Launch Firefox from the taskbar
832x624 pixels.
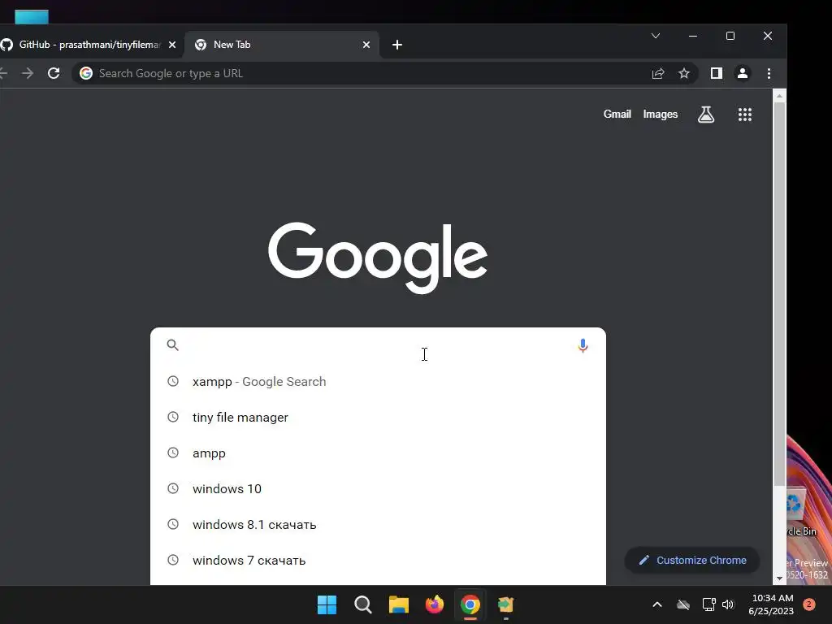[435, 604]
